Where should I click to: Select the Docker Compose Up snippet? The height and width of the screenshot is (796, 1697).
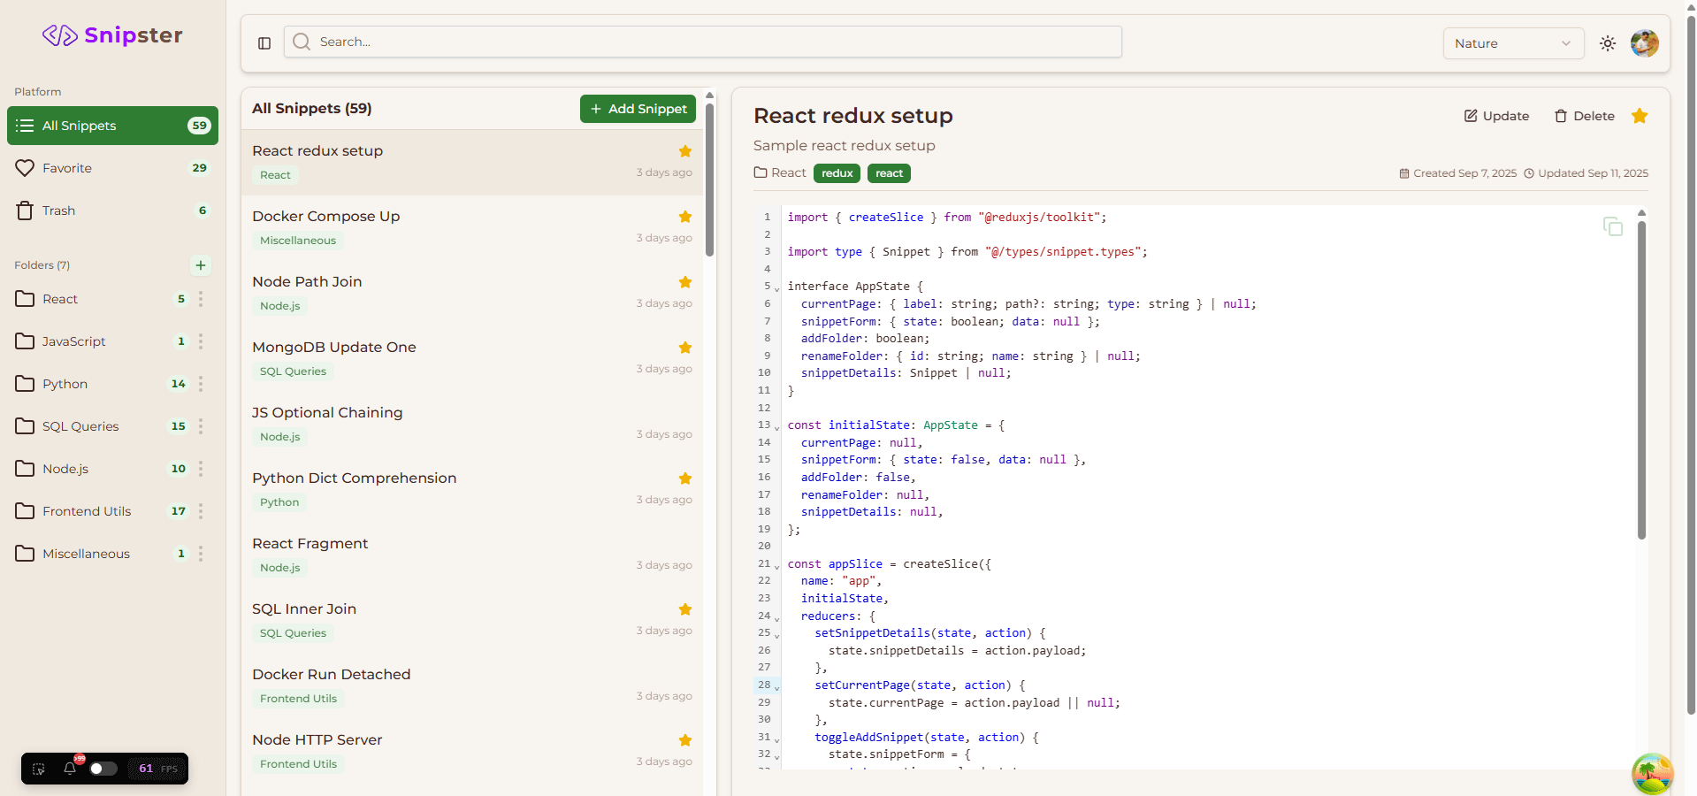tap(472, 228)
